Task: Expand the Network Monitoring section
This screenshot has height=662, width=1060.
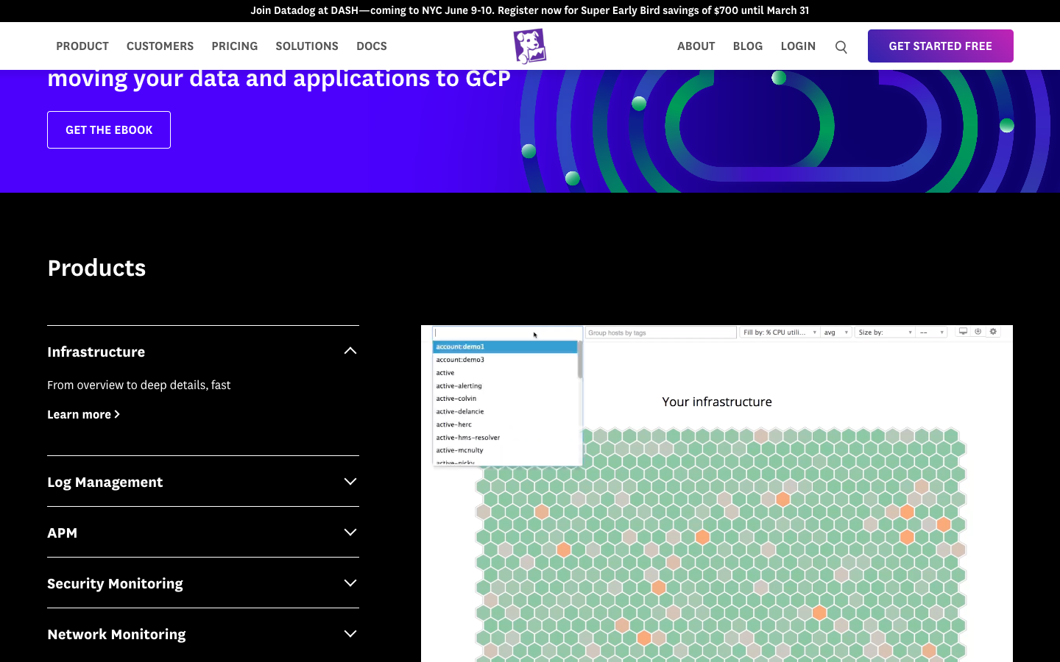Action: tap(203, 634)
